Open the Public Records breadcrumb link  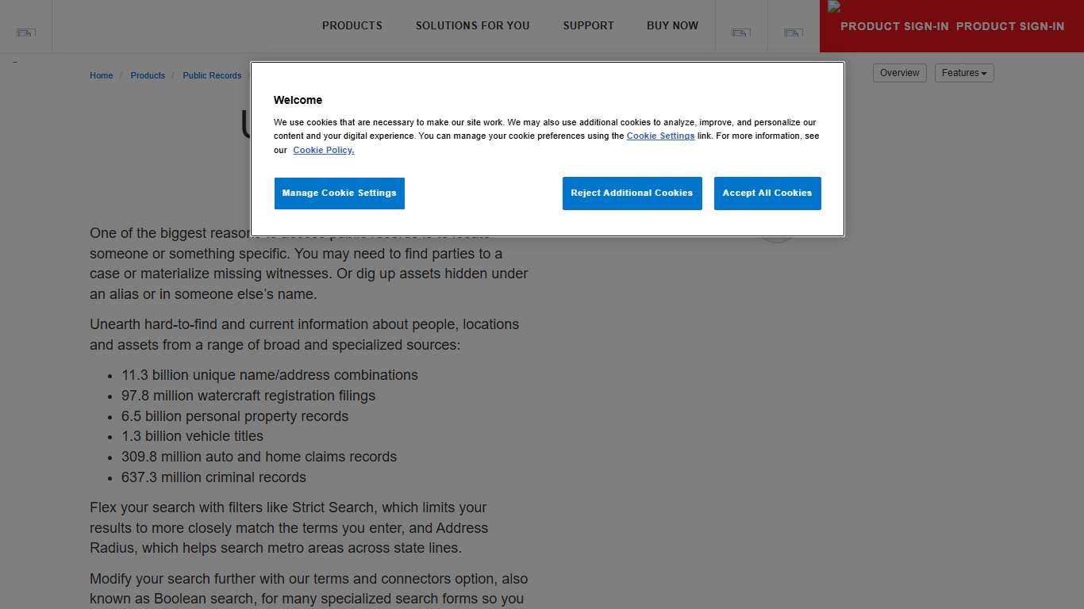(212, 75)
